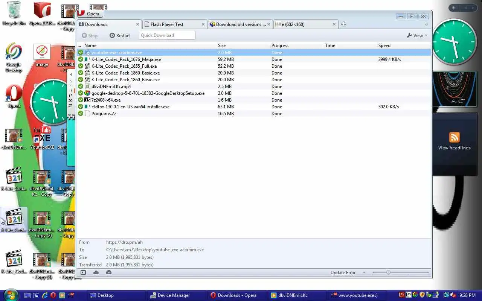This screenshot has width=482, height=301.
Task: Click the sidebar next gadgets arrow
Action: tap(473, 8)
